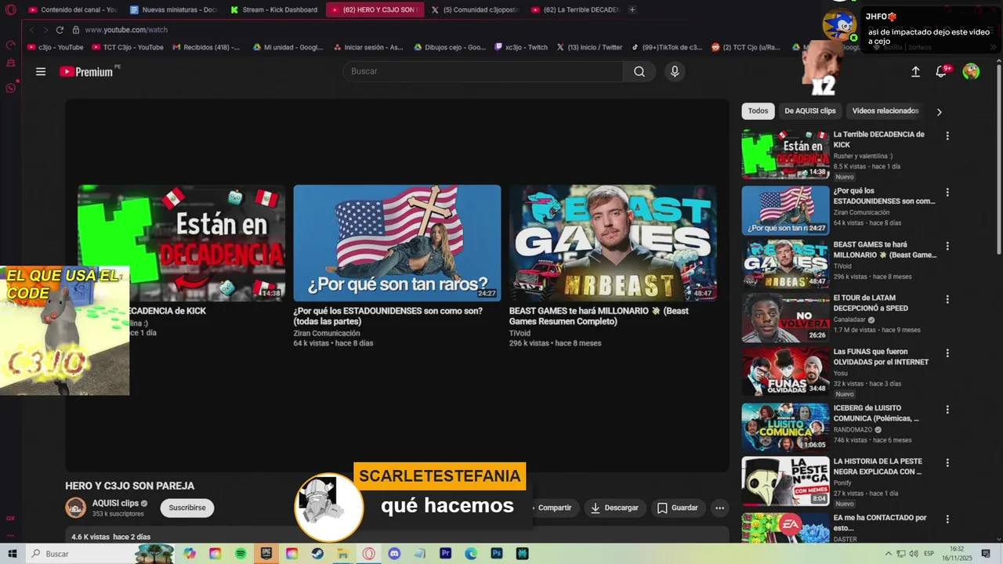Open Photoshop taskbar icon
Viewport: 1003px width, 564px height.
(496, 554)
